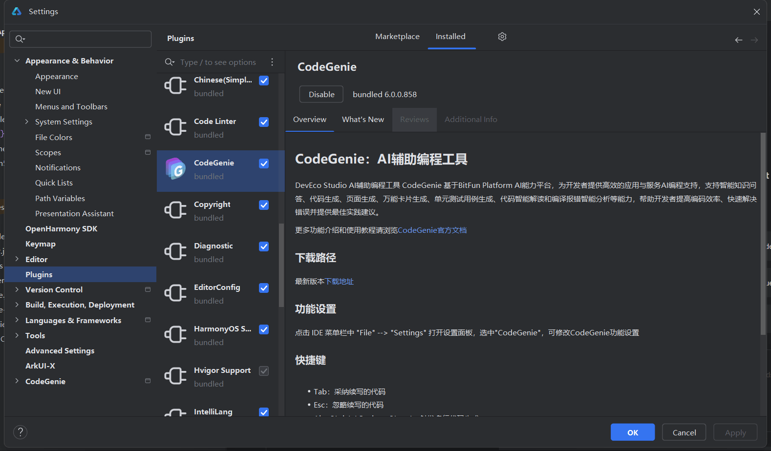The height and width of the screenshot is (451, 771).
Task: Open the 下载地址 download link
Action: (339, 282)
